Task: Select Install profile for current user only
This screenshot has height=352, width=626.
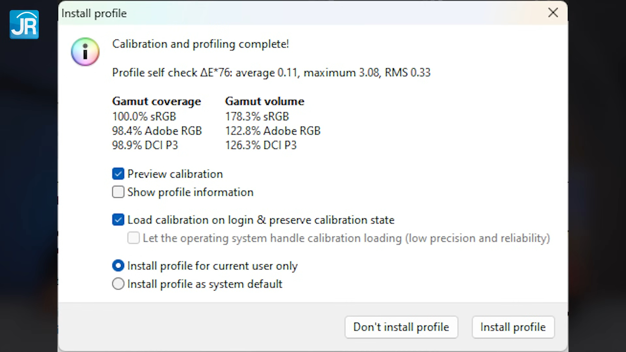Action: (x=118, y=266)
